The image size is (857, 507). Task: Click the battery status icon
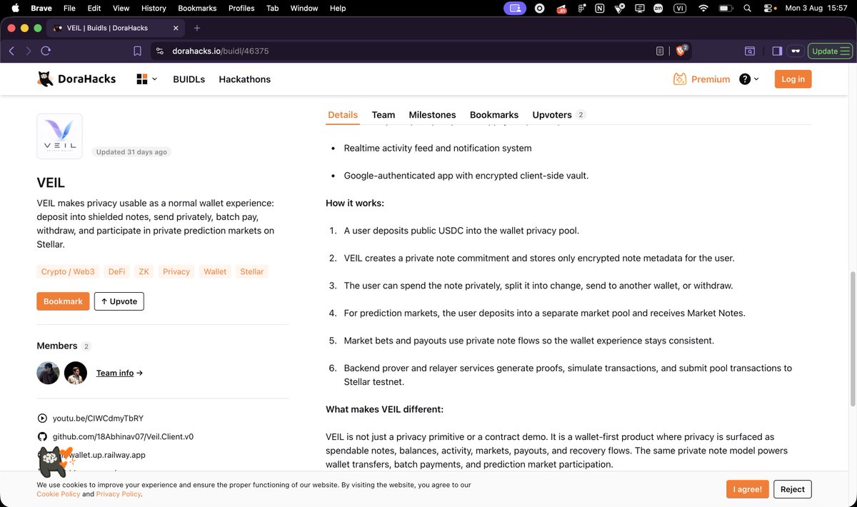tap(726, 8)
